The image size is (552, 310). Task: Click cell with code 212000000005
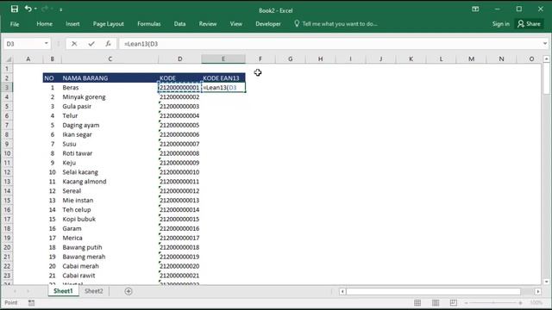click(x=180, y=125)
